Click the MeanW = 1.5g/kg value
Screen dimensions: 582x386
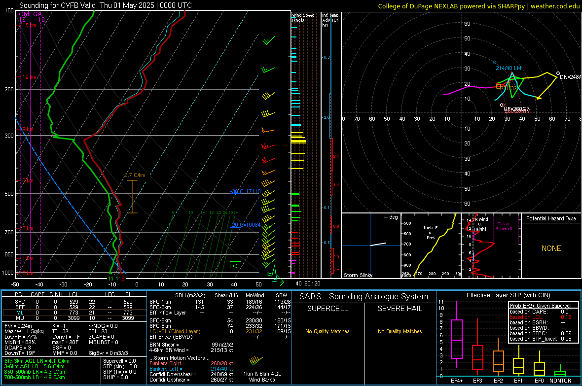24,331
